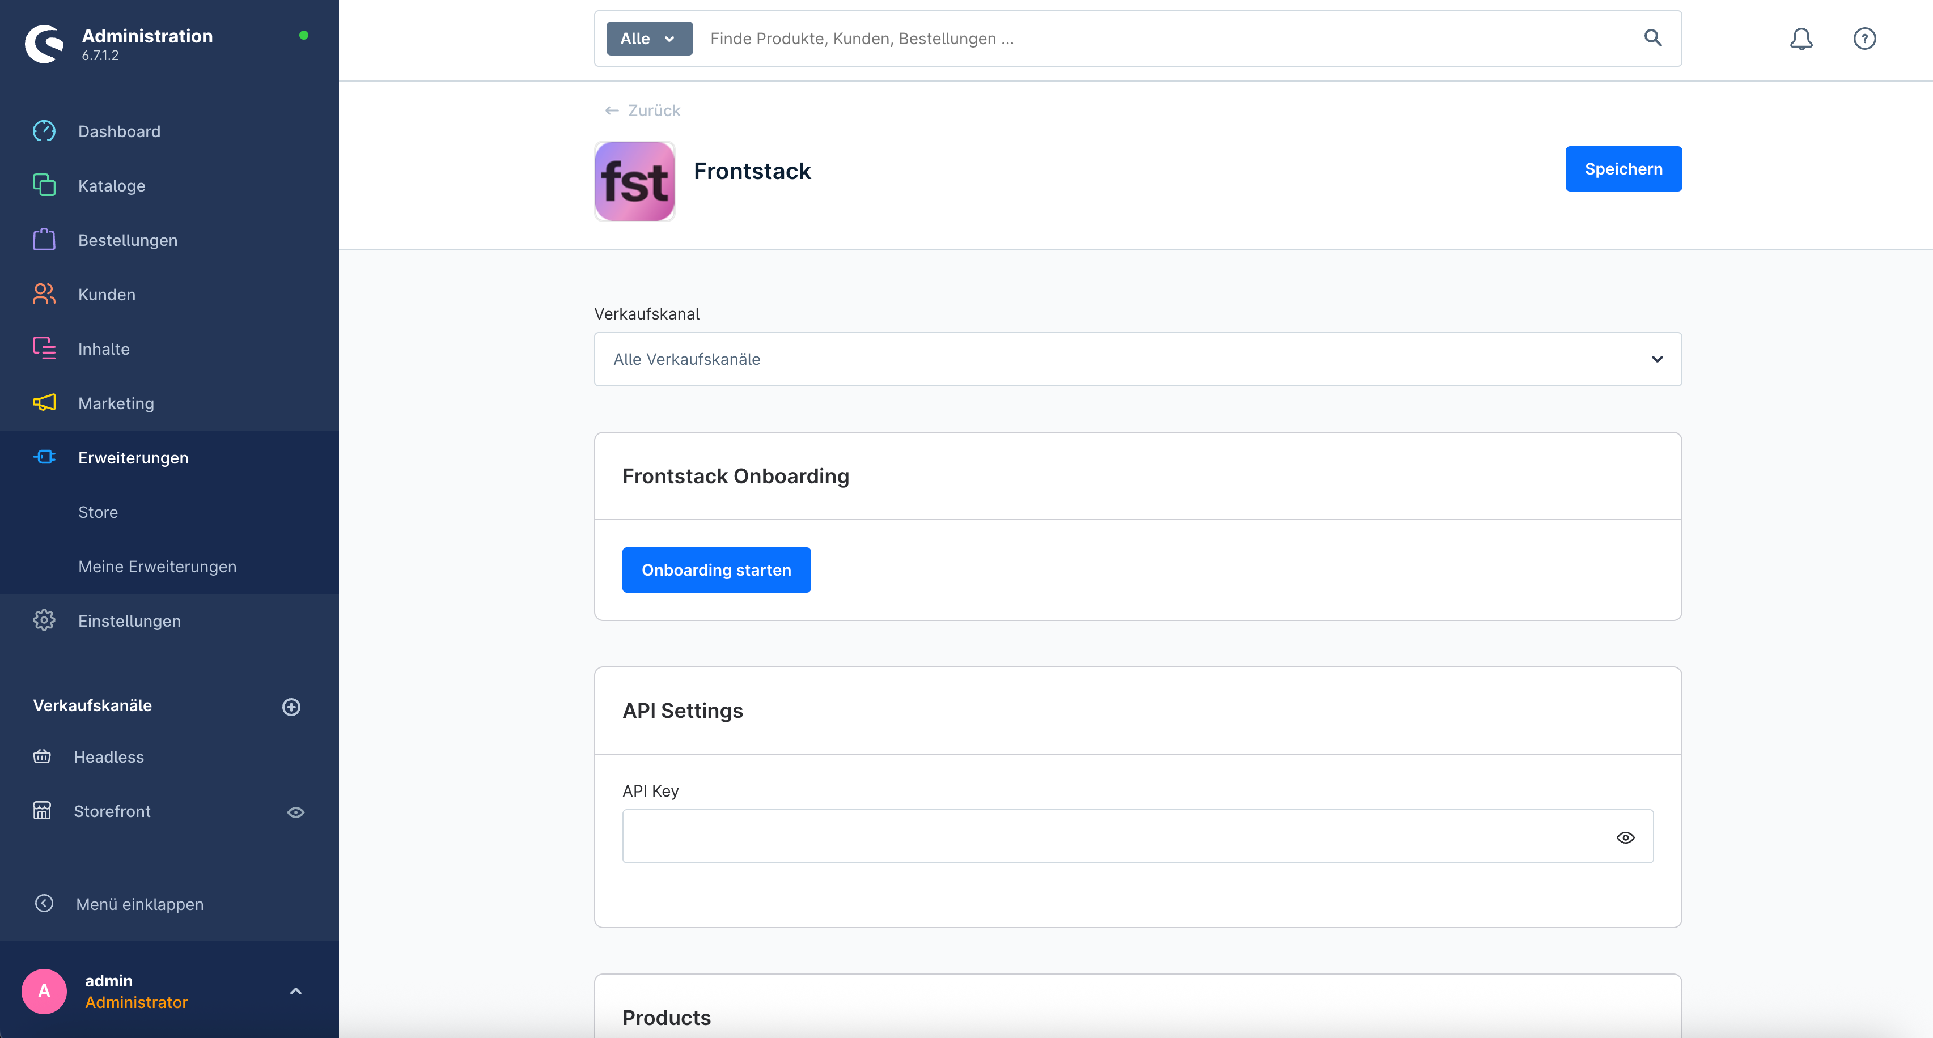Collapse the sidebar with Menü einklappen
The height and width of the screenshot is (1038, 1933).
point(139,904)
